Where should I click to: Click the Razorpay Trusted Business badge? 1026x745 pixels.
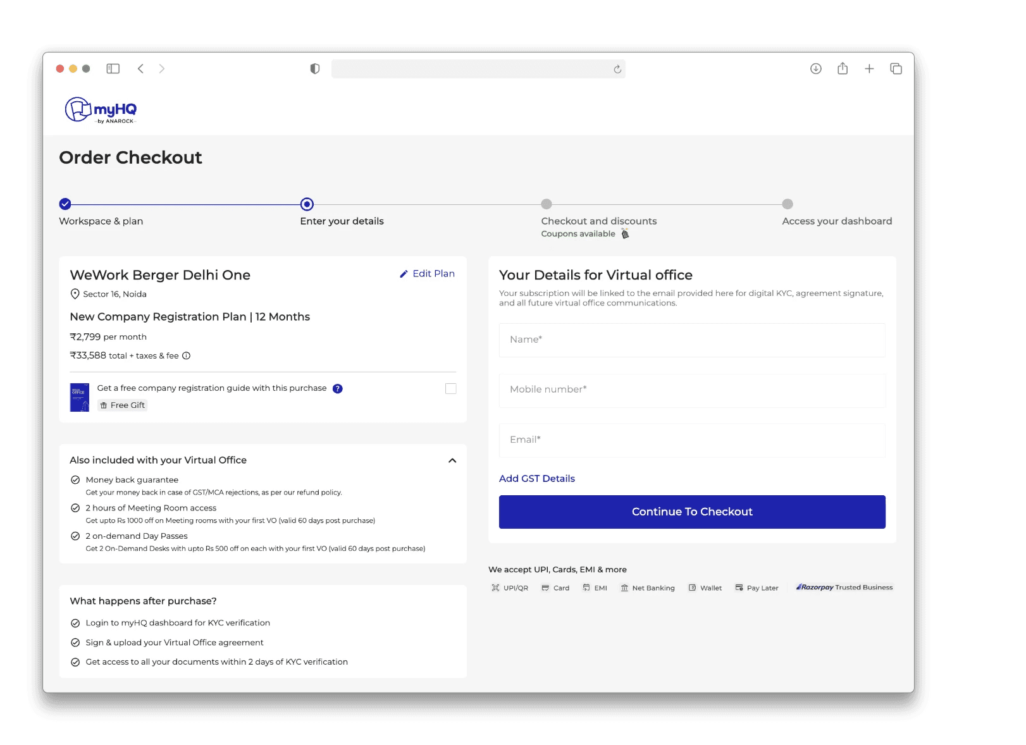tap(844, 587)
